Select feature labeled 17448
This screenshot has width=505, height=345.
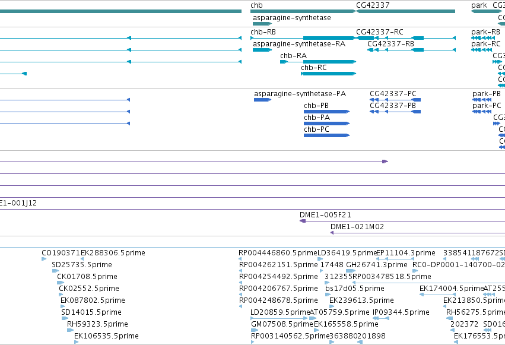[322, 271]
